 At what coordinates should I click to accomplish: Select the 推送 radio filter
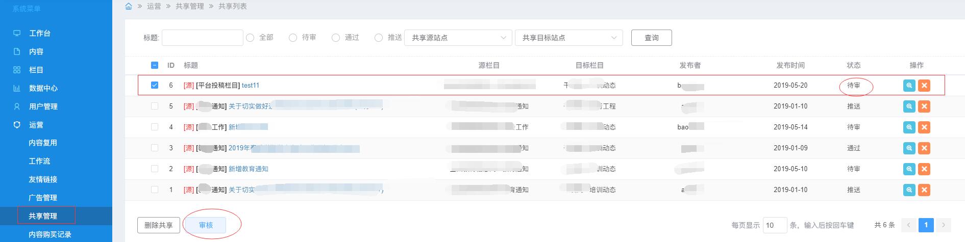pos(379,38)
